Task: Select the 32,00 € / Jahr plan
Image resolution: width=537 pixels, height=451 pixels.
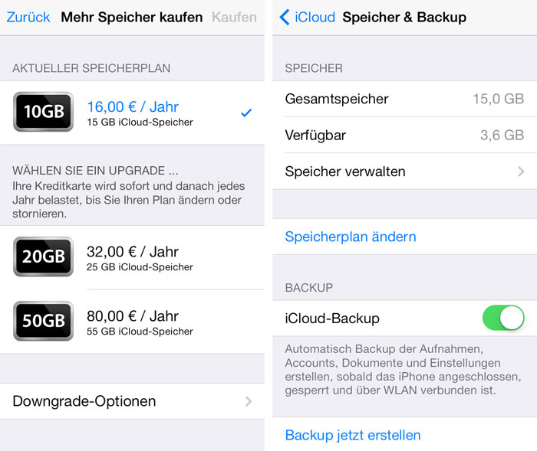Action: (132, 257)
